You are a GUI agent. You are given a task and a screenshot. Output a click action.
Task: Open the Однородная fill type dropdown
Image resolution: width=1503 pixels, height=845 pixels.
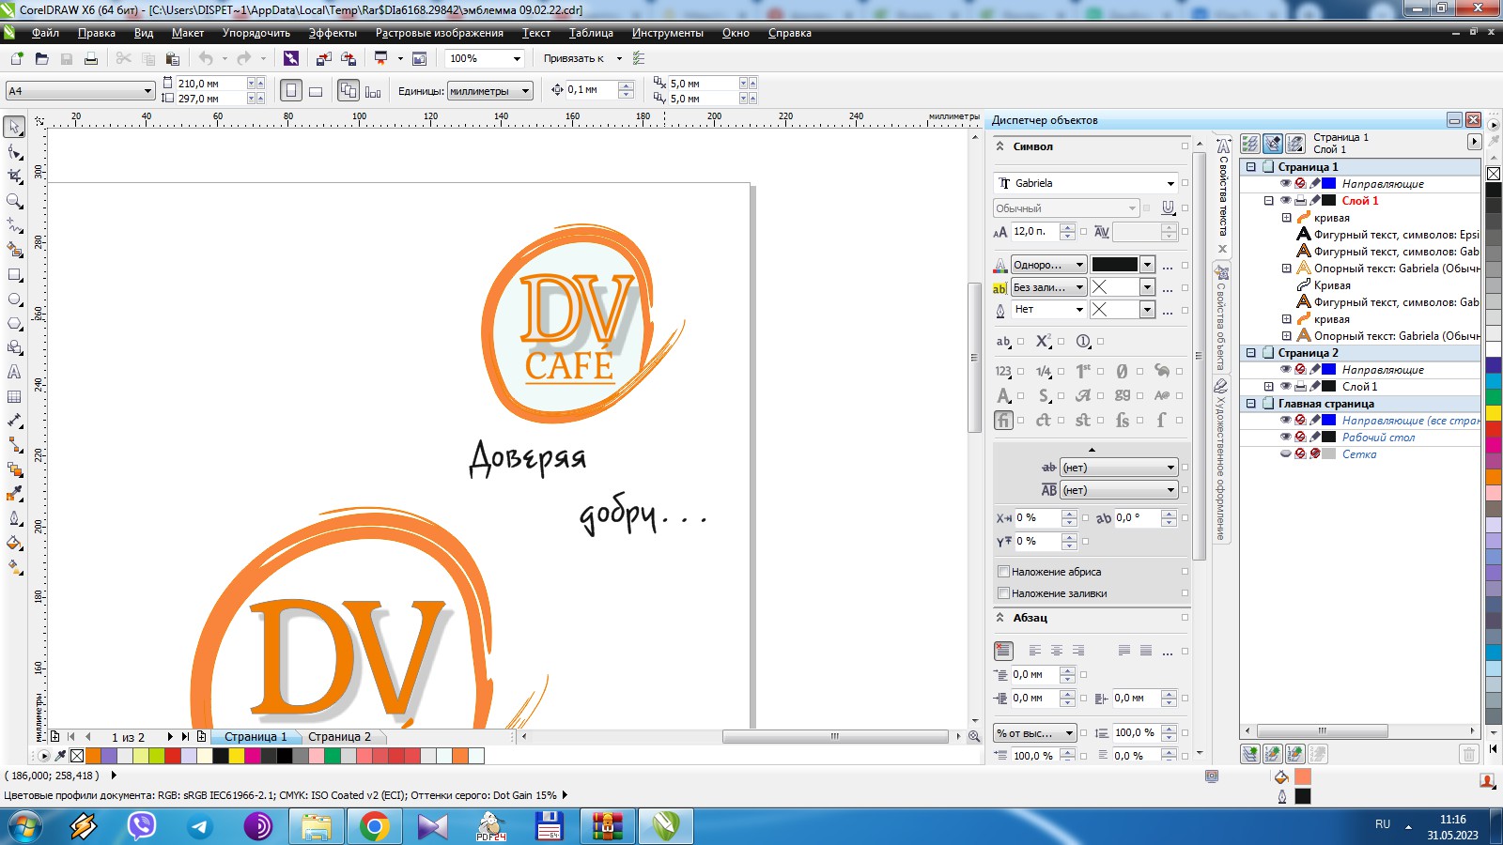(x=1079, y=265)
